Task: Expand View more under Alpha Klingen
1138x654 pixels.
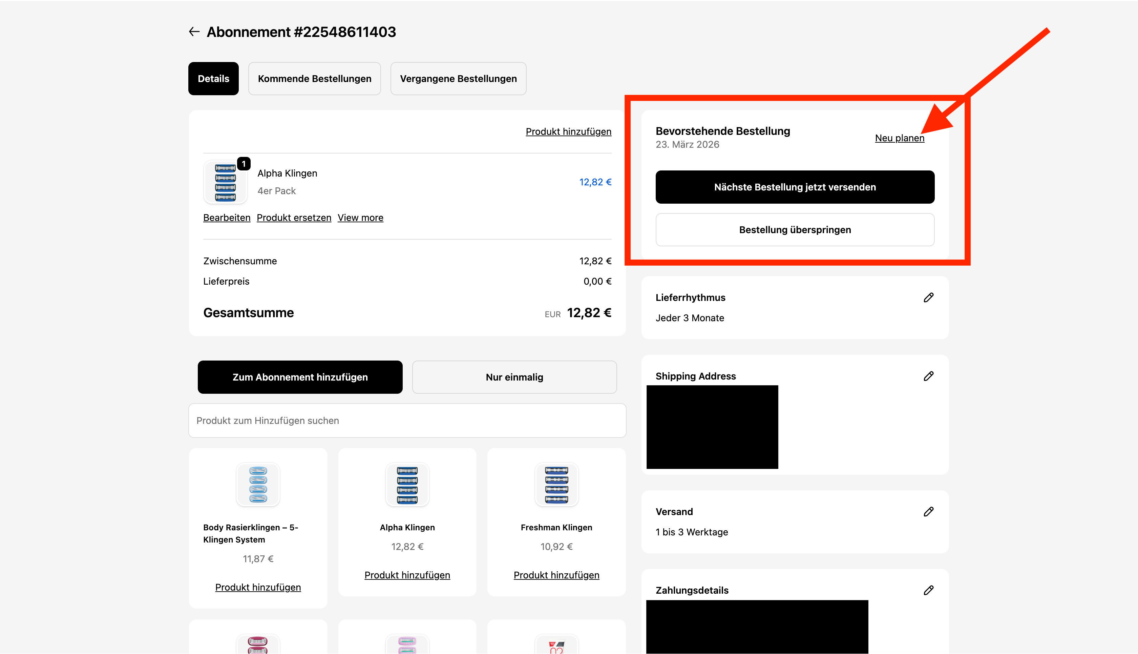Action: coord(360,218)
